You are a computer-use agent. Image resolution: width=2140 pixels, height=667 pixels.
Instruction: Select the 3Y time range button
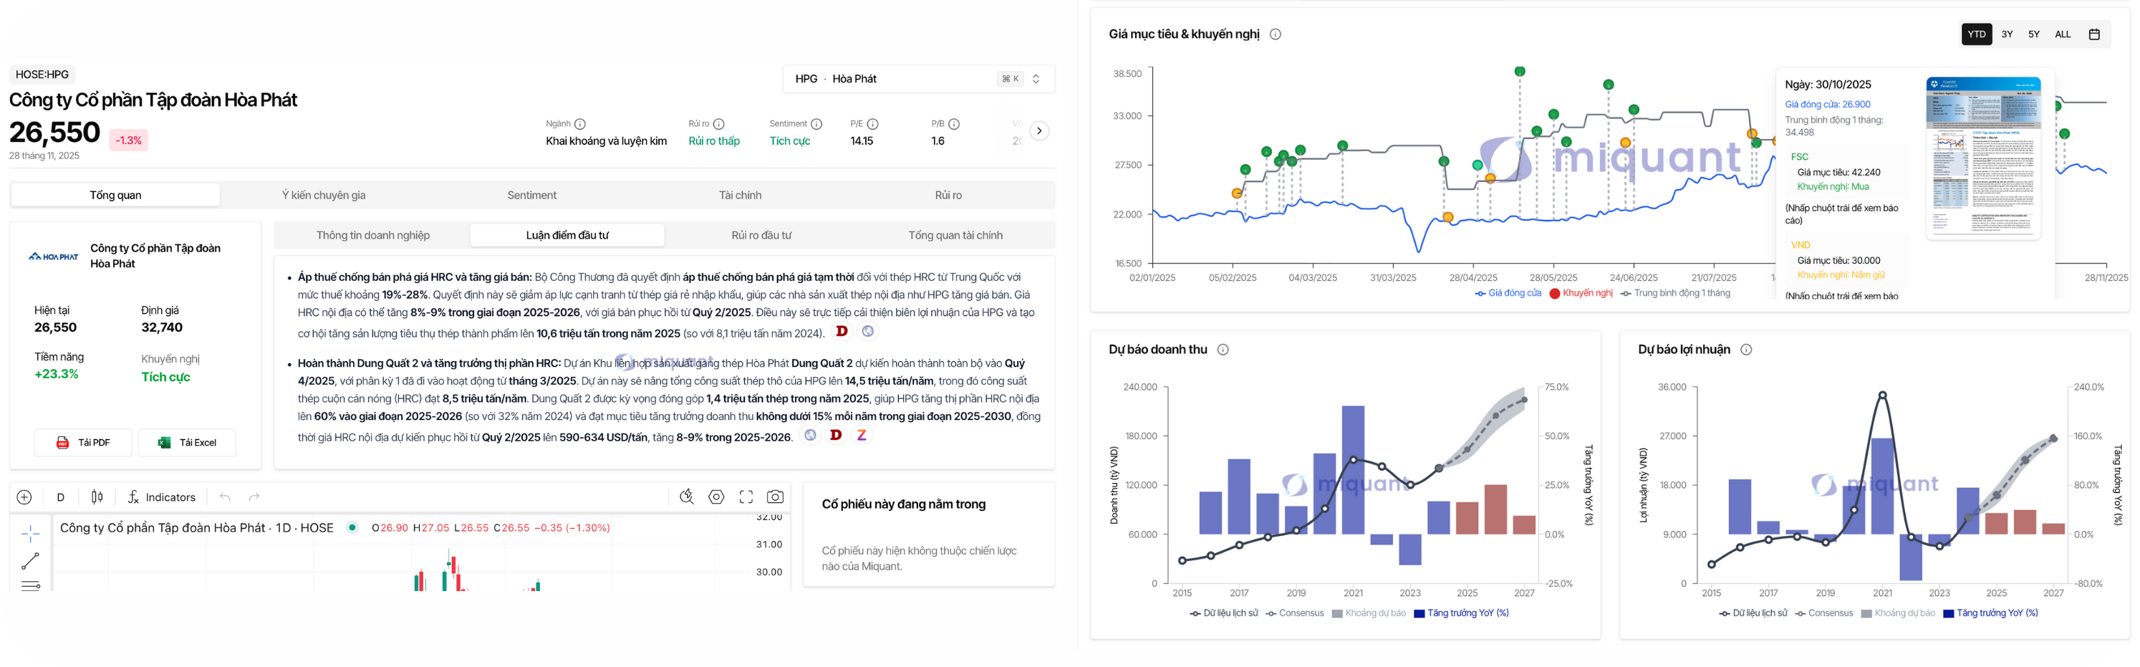(x=2007, y=34)
